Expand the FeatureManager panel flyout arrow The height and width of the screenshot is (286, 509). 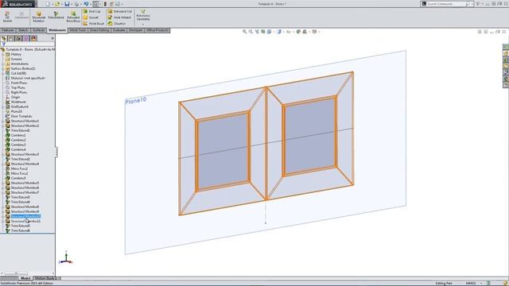[52, 38]
